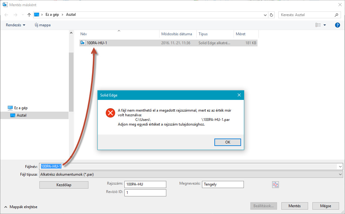Image resolution: width=345 pixels, height=214 pixels.
Task: Select 'Ez a gép' in the address path
Action: tap(52, 15)
